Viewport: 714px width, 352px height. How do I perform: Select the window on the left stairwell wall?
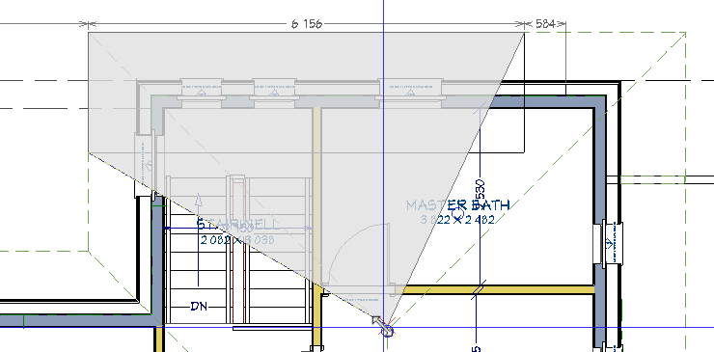[x=145, y=165]
